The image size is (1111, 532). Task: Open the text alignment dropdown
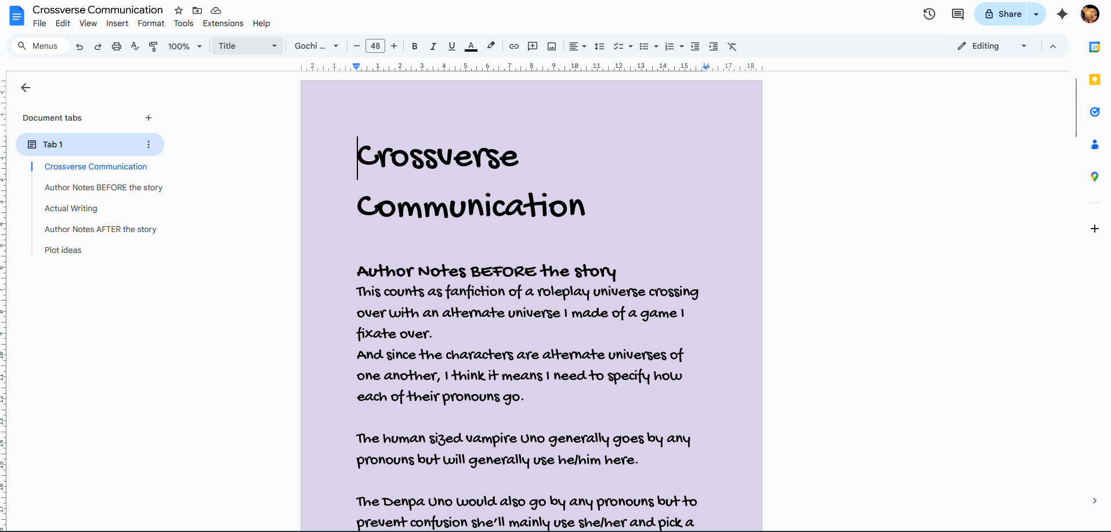pos(577,46)
